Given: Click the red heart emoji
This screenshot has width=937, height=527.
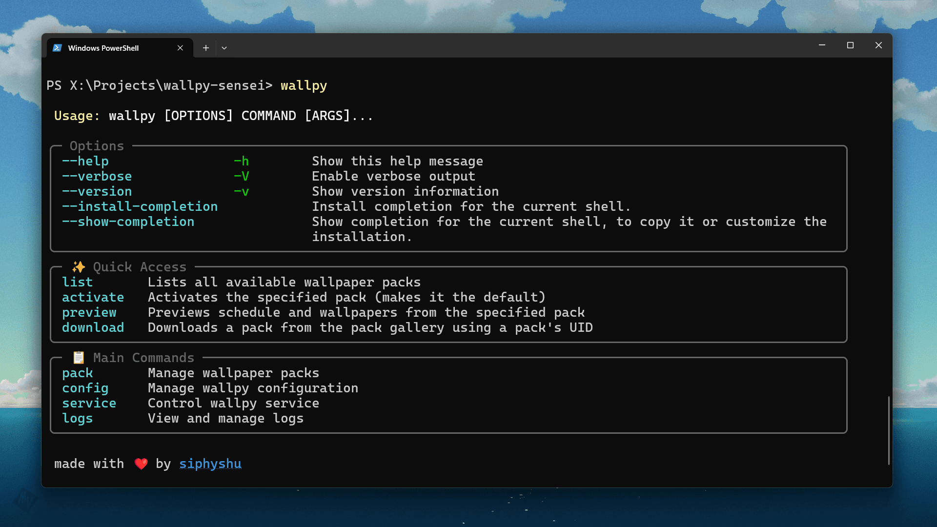Looking at the screenshot, I should [141, 464].
